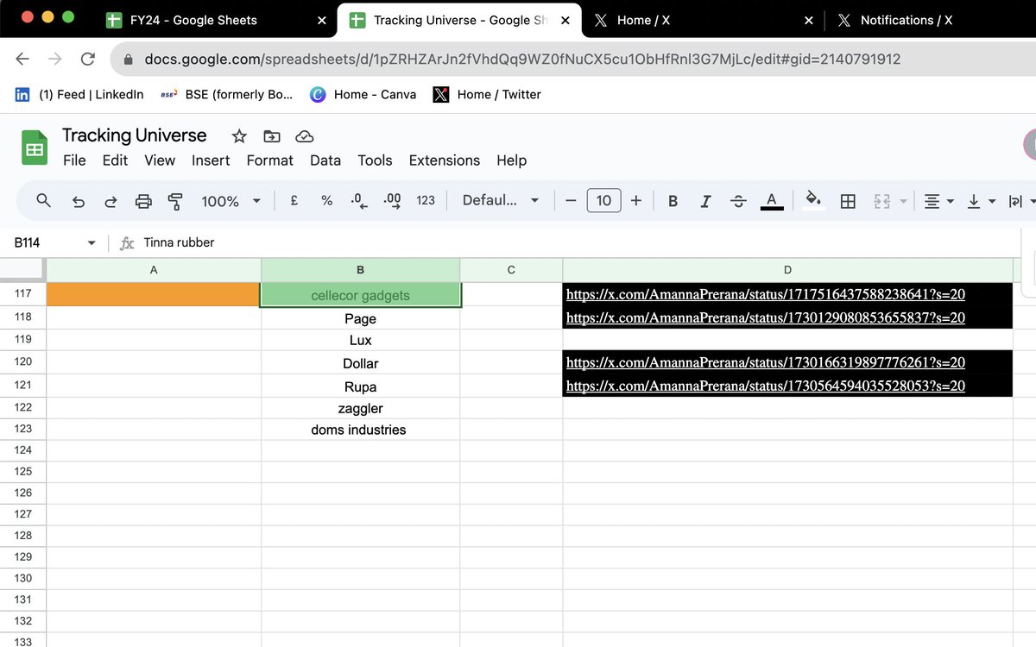Redo the last action
This screenshot has height=647, width=1036.
click(x=111, y=201)
